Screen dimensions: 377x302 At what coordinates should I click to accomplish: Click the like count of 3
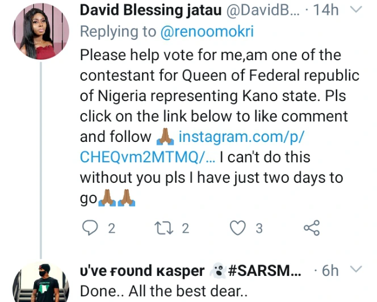259,229
